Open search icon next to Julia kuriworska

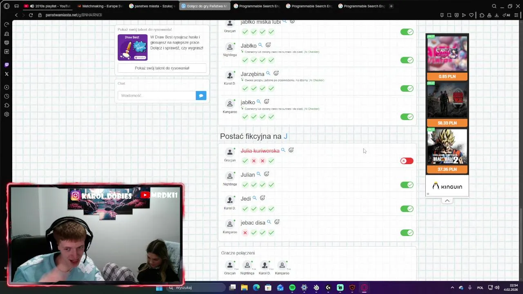tap(283, 150)
